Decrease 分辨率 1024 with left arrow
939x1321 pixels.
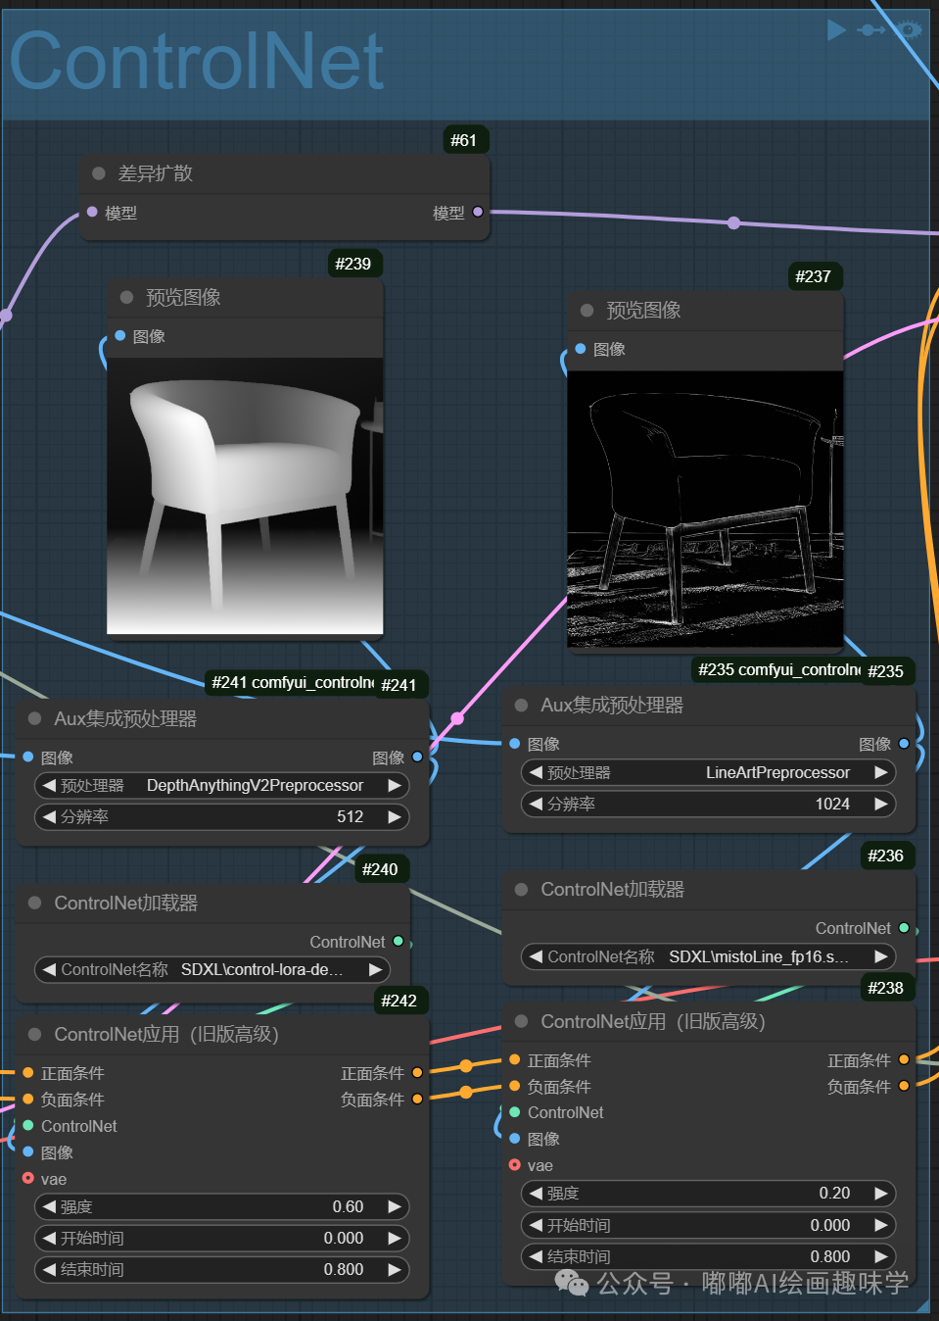tap(536, 804)
